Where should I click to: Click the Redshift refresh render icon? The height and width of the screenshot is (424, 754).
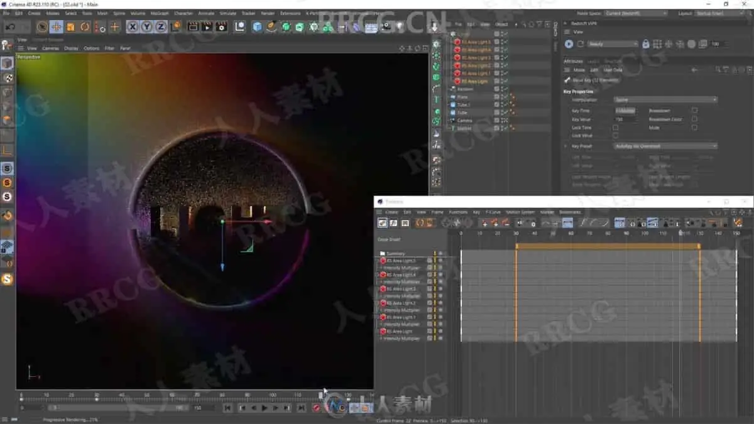(x=581, y=44)
